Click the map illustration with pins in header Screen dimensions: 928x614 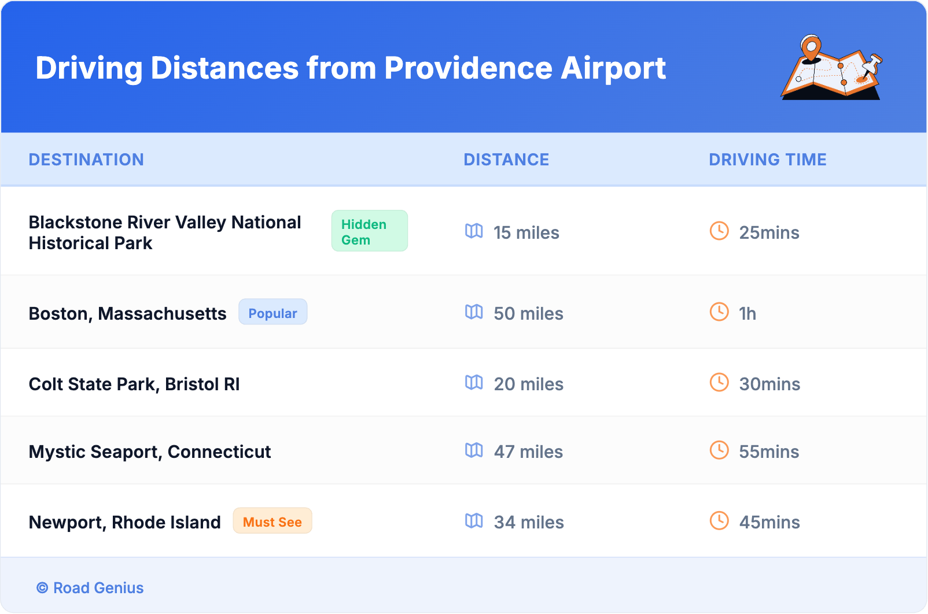click(x=832, y=68)
